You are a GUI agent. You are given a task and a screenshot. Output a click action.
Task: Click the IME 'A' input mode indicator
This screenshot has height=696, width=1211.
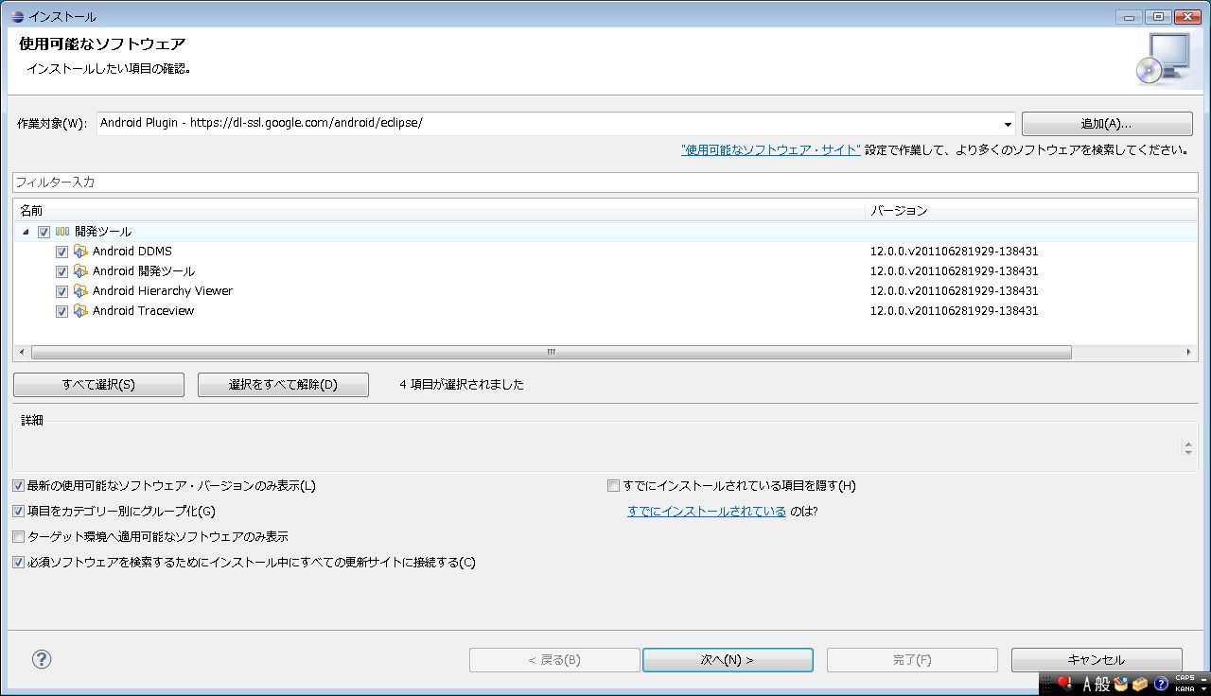(x=1088, y=684)
